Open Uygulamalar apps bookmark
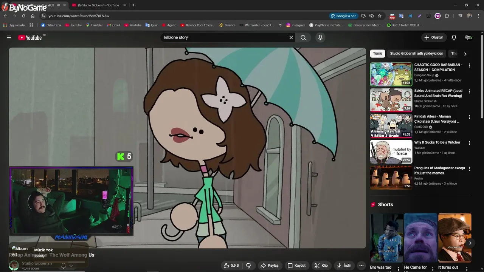 pyautogui.click(x=14, y=25)
